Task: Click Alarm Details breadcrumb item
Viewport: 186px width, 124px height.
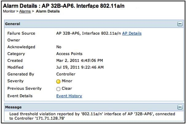Action: pyautogui.click(x=48, y=11)
